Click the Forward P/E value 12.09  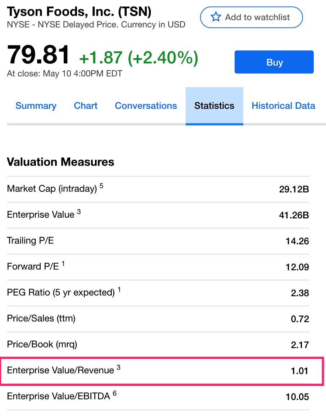[297, 267]
